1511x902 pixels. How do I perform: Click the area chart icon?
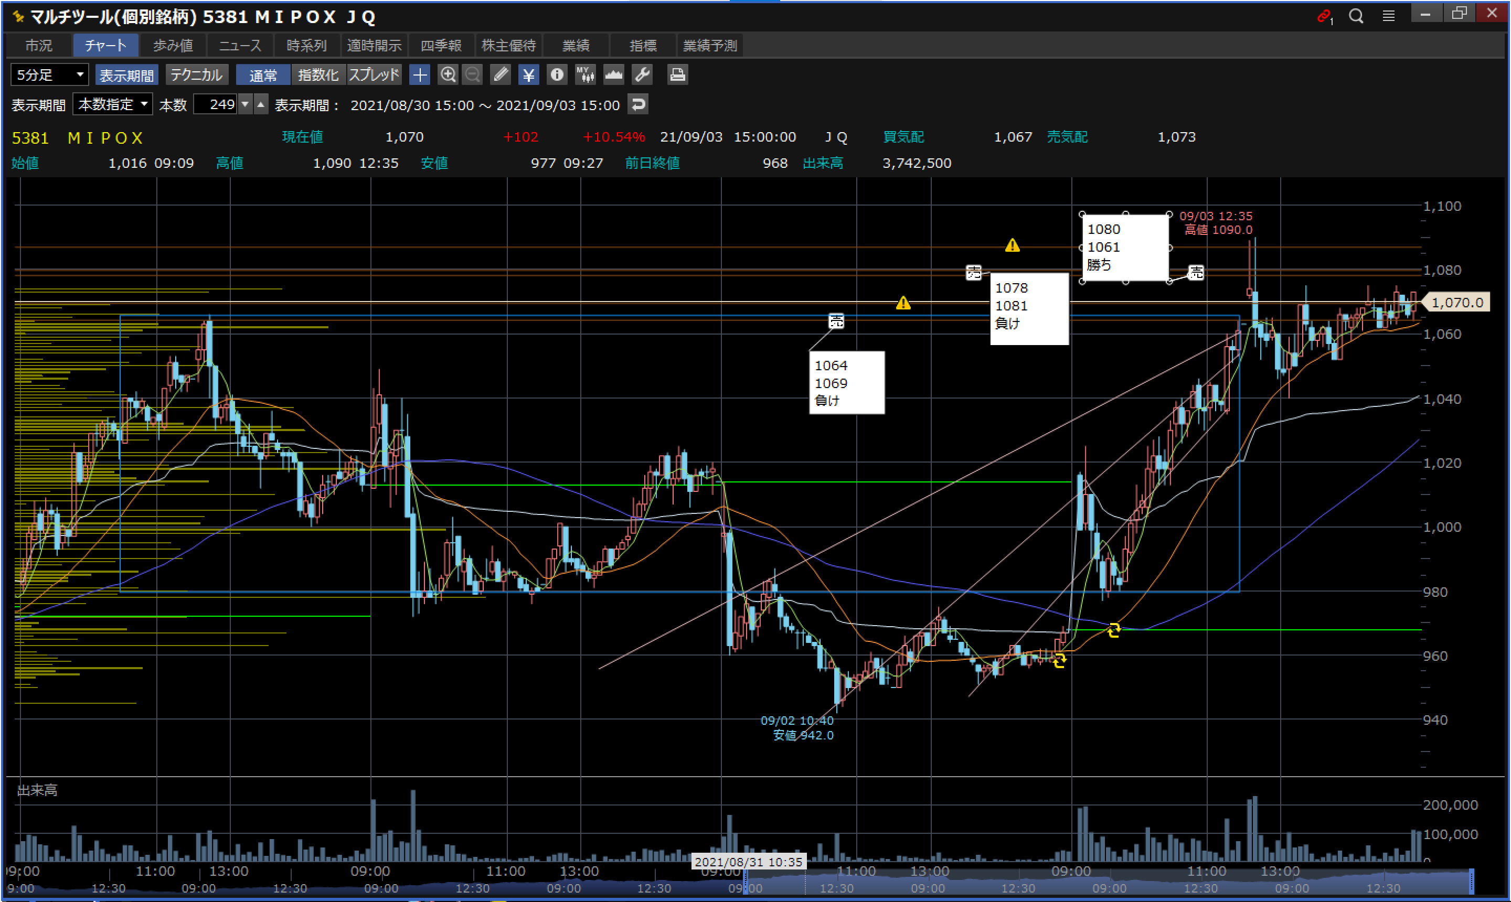coord(613,75)
